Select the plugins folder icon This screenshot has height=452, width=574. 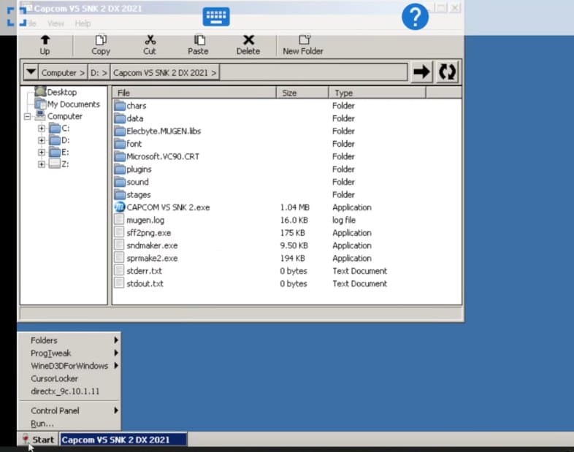tap(120, 169)
